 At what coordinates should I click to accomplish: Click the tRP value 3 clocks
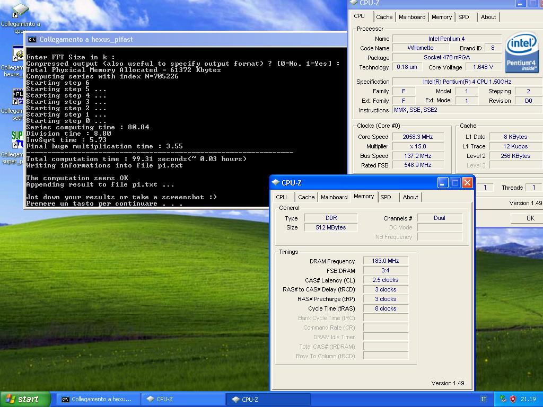click(x=386, y=299)
